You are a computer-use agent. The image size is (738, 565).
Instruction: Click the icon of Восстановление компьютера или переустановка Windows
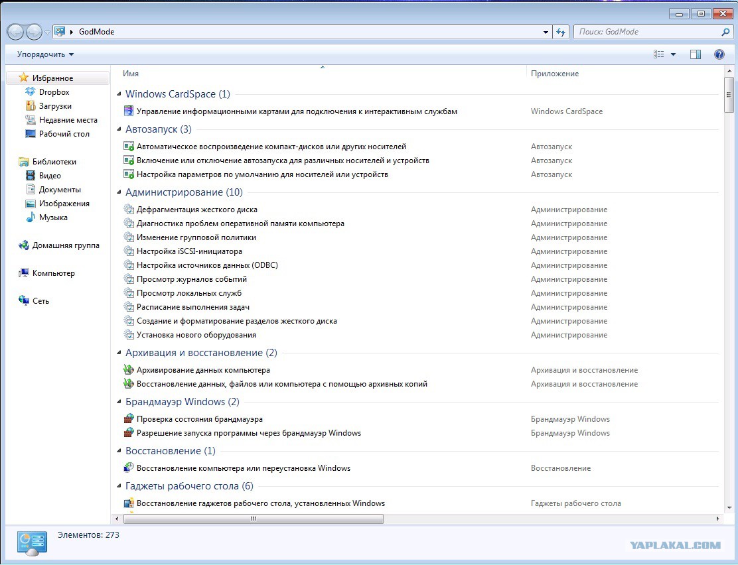click(x=129, y=468)
